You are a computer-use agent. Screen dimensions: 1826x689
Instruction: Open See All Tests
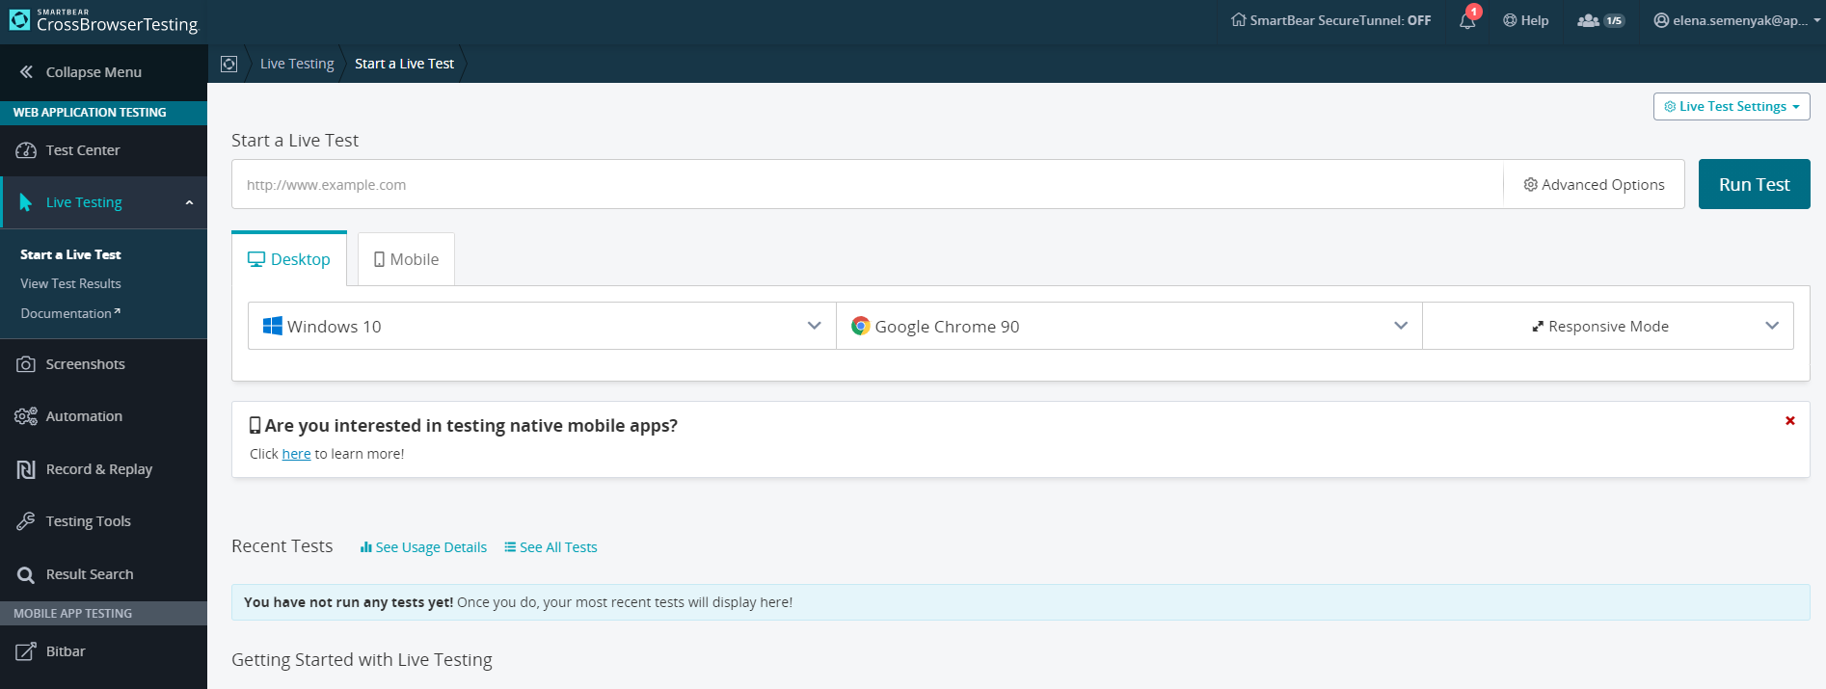click(x=550, y=547)
